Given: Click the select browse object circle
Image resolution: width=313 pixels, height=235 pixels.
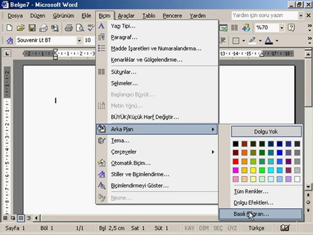Looking at the screenshot, I should 308,202.
